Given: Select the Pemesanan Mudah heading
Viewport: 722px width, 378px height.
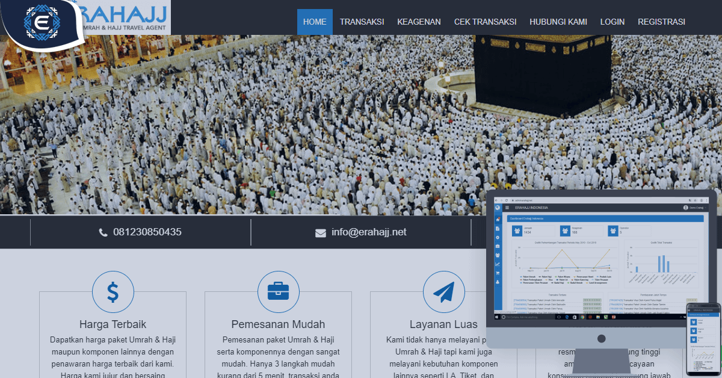Looking at the screenshot, I should [279, 324].
